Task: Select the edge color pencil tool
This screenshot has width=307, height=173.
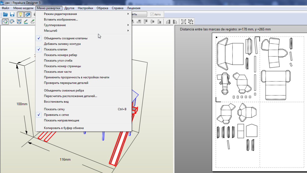Action: (26, 22)
